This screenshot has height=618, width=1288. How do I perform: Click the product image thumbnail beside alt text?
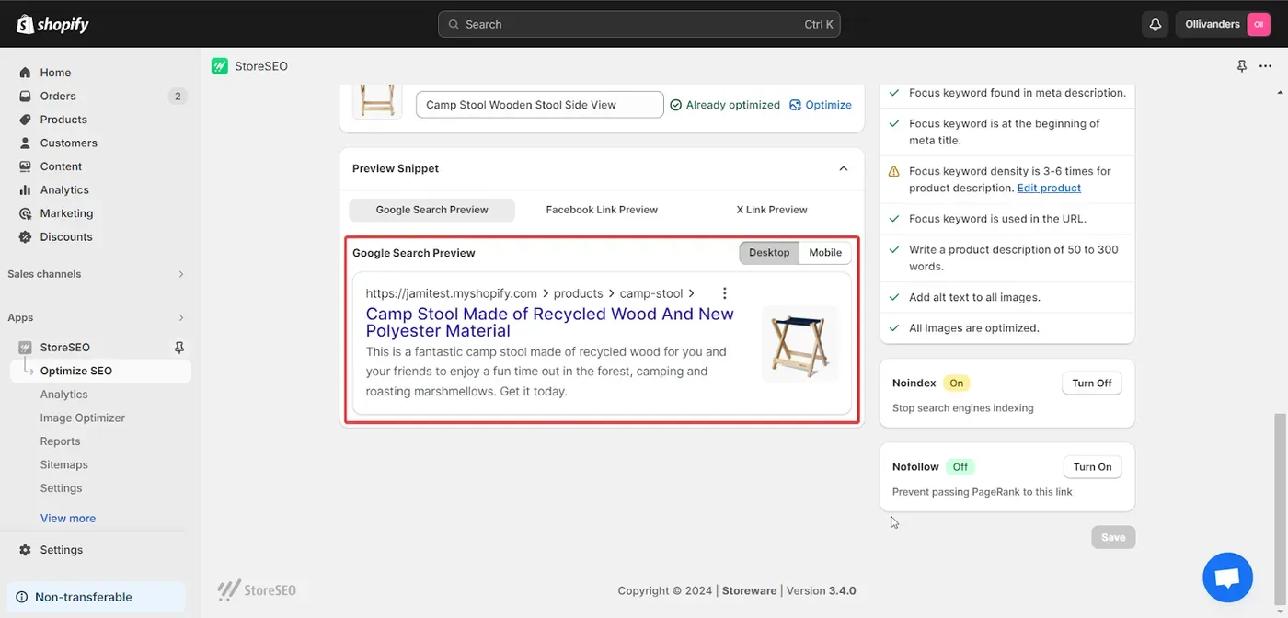tap(377, 101)
